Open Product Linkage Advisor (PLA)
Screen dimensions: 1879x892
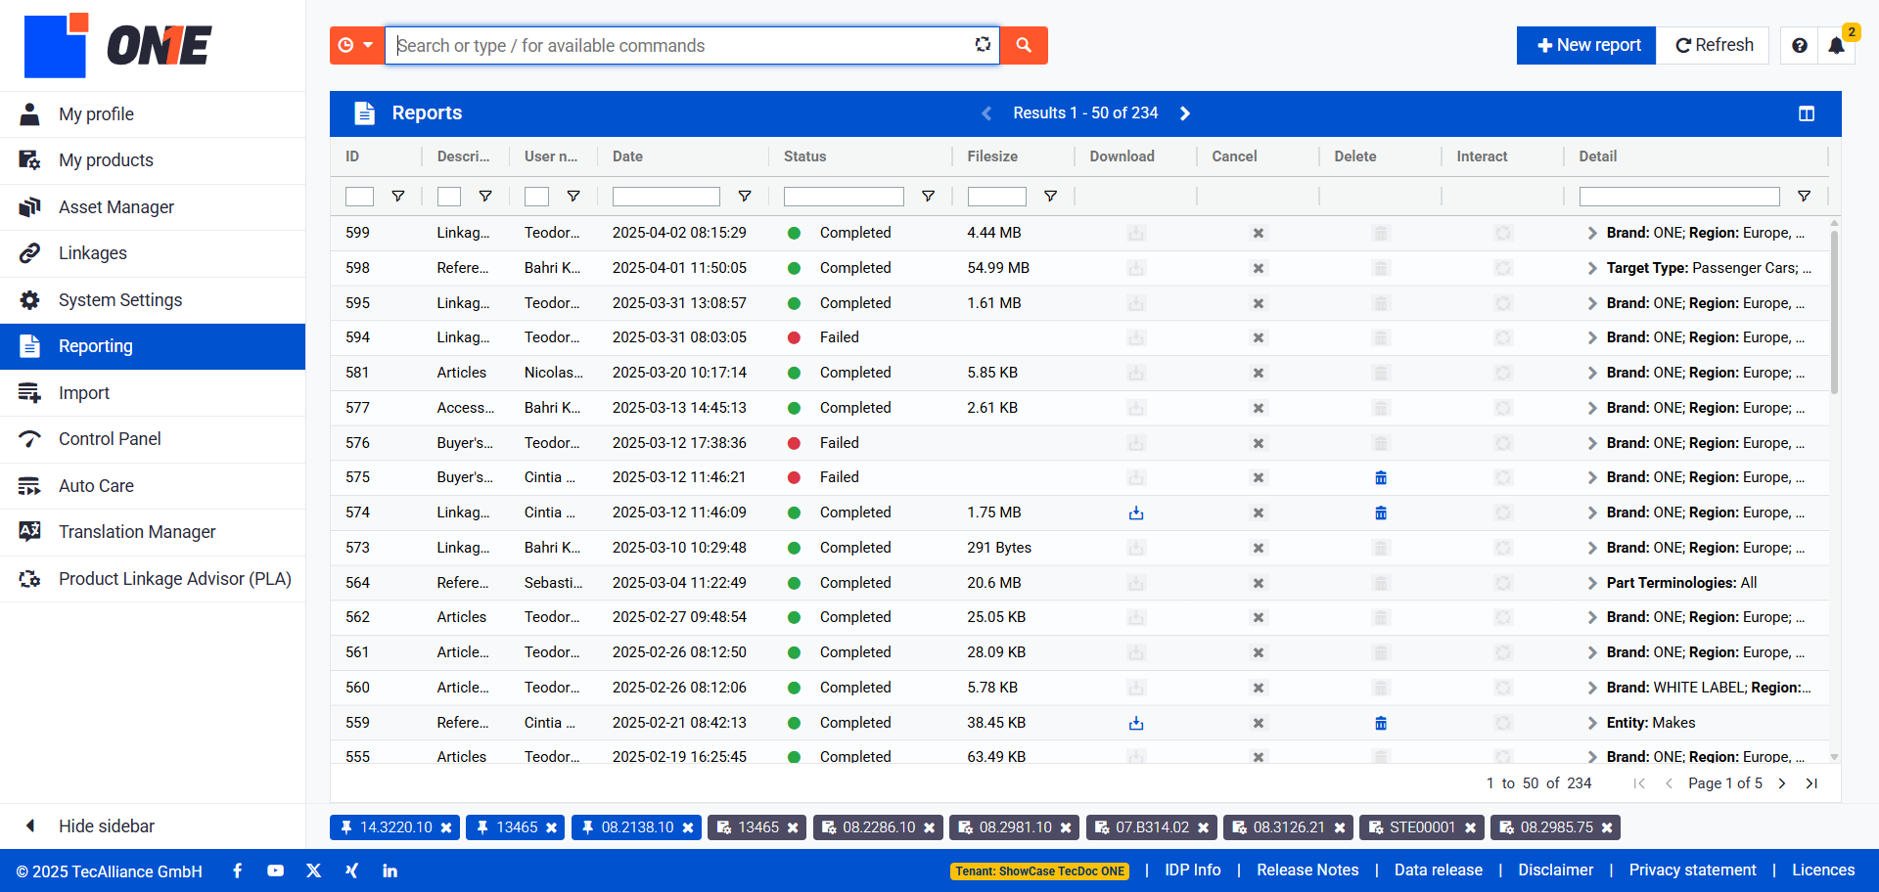pos(153,579)
